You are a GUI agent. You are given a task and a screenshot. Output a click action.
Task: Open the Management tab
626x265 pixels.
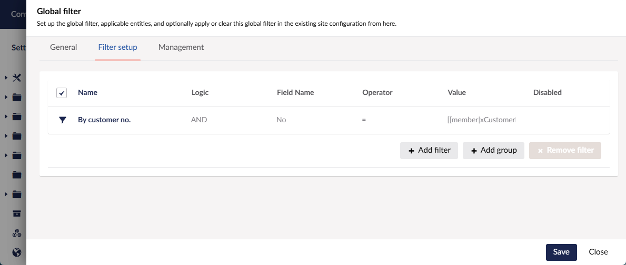click(x=181, y=47)
